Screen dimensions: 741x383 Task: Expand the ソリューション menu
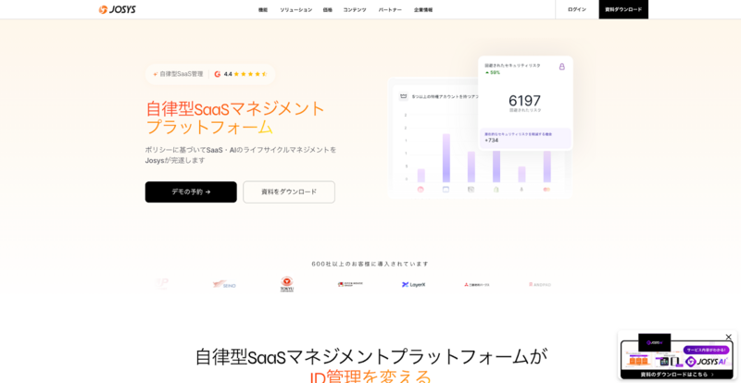tap(295, 9)
